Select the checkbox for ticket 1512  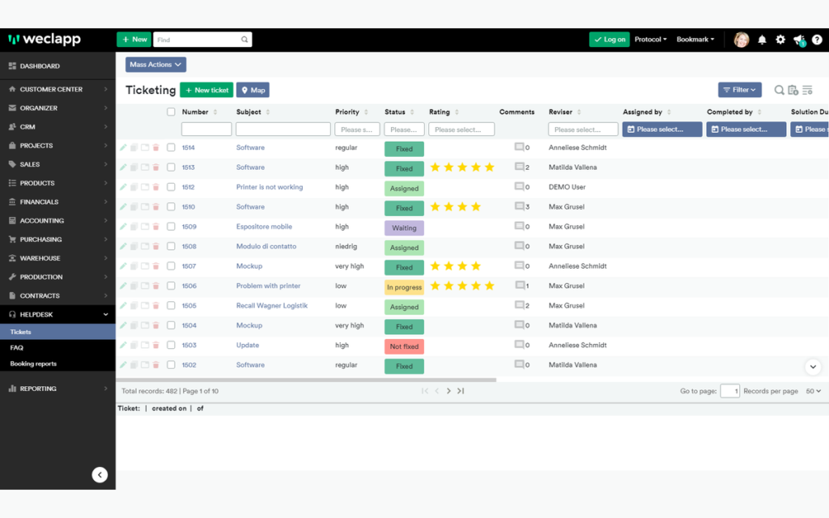tap(171, 187)
